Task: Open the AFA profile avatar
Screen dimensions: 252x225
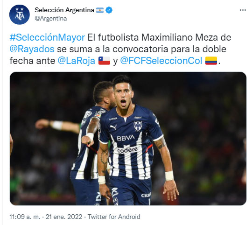Action: tap(20, 14)
